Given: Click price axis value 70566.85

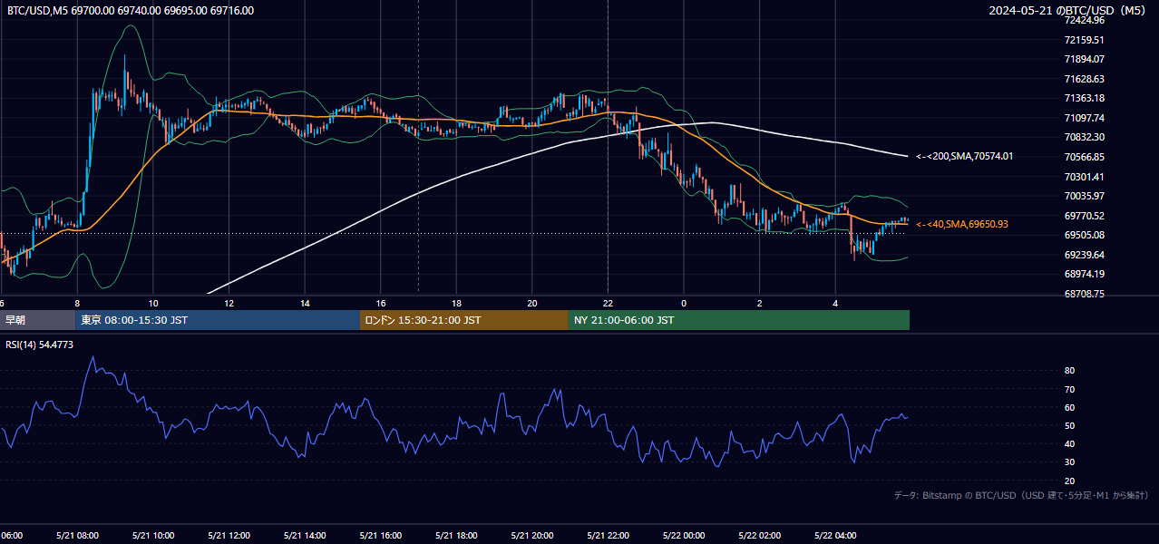Looking at the screenshot, I should [1085, 157].
